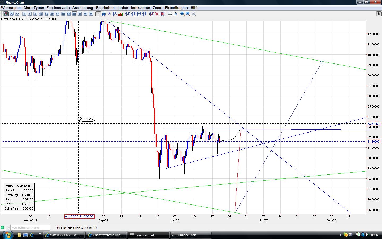Toggle the info tooltip icon

(110, 14)
